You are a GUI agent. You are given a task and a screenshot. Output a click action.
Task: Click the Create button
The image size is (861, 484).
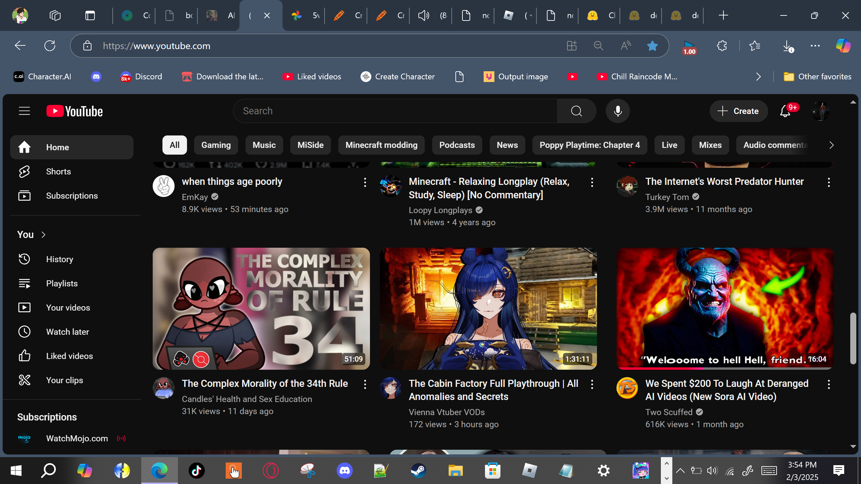[739, 111]
